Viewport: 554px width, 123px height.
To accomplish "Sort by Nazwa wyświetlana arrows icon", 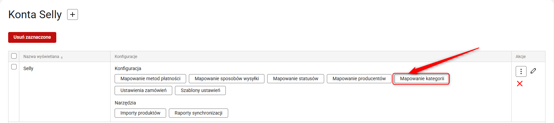I will click(x=62, y=57).
